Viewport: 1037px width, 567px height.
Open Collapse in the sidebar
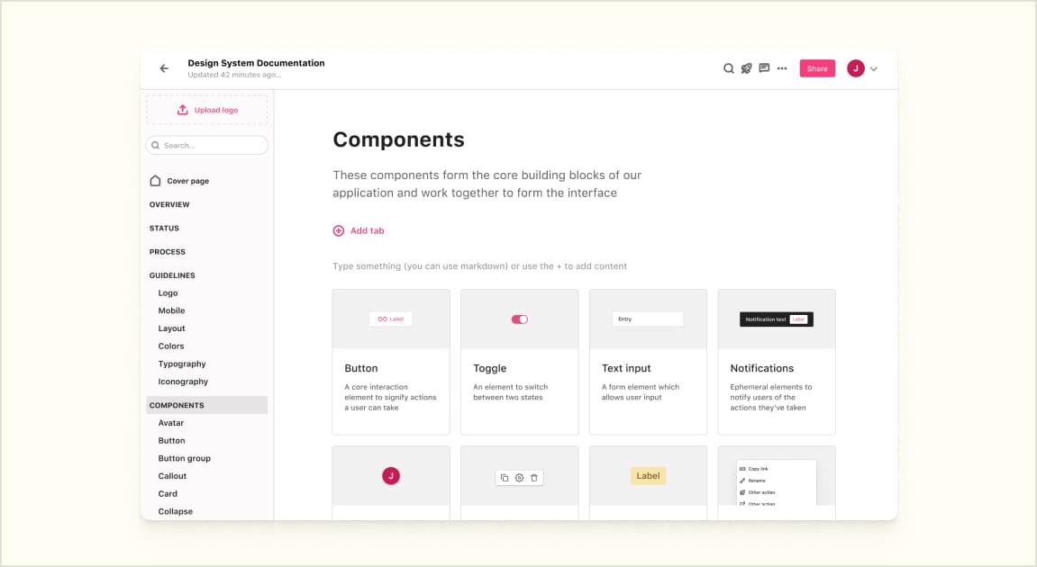tap(176, 511)
